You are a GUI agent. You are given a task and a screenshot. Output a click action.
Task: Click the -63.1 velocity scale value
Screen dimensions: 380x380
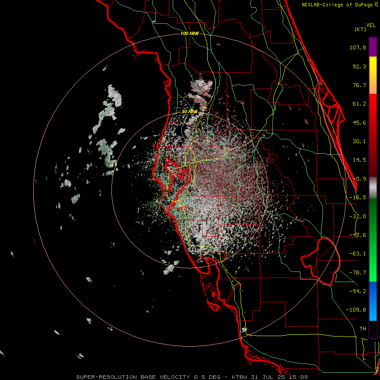click(358, 254)
